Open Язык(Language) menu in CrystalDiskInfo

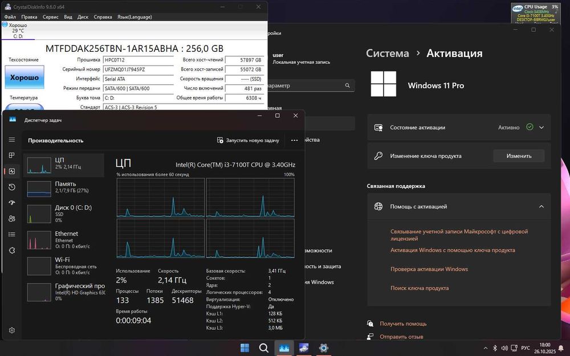135,17
